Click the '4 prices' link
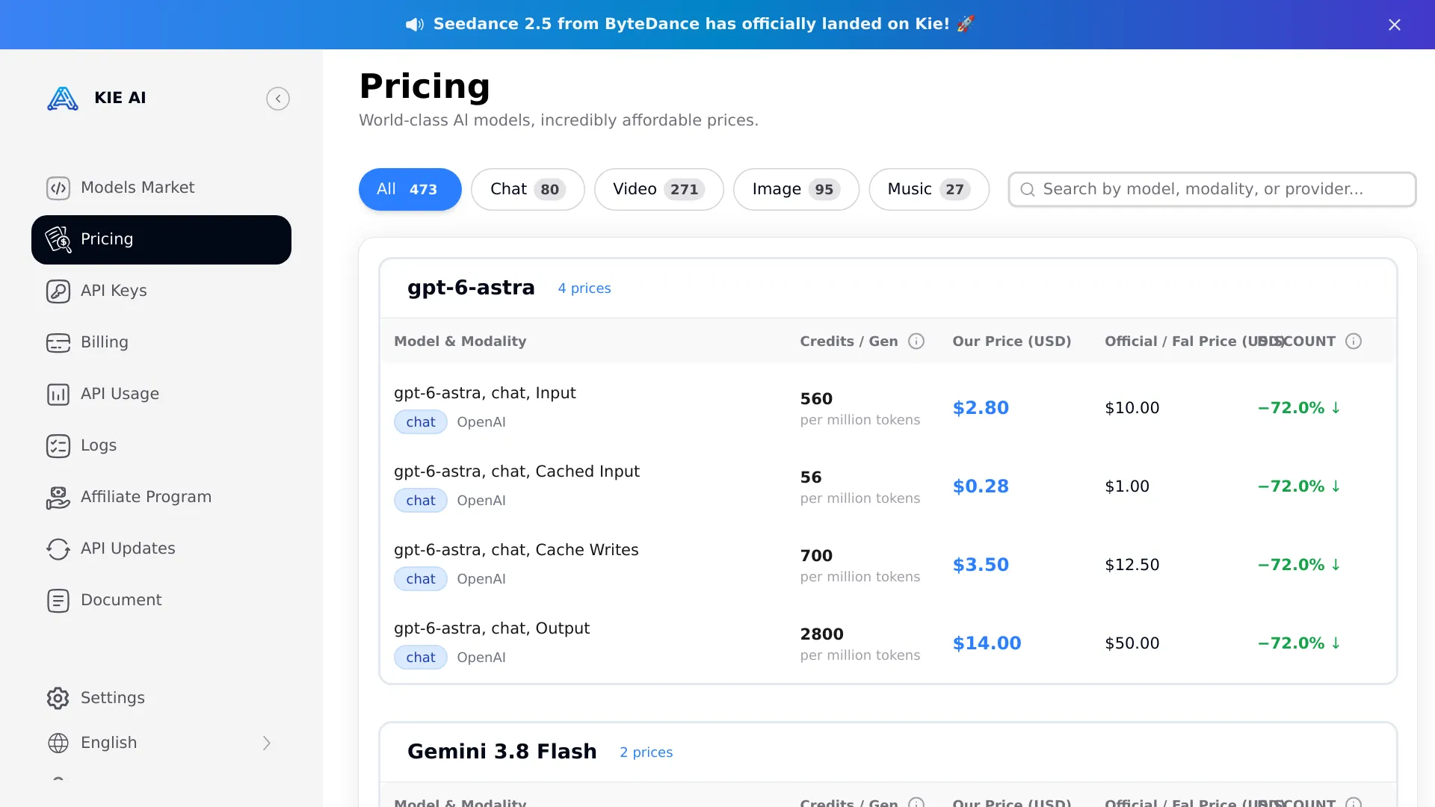Viewport: 1435px width, 807px height. click(x=584, y=288)
